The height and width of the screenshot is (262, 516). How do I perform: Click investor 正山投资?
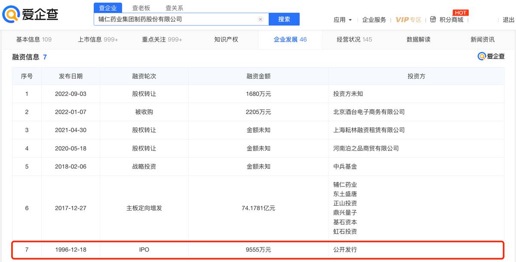coord(345,203)
